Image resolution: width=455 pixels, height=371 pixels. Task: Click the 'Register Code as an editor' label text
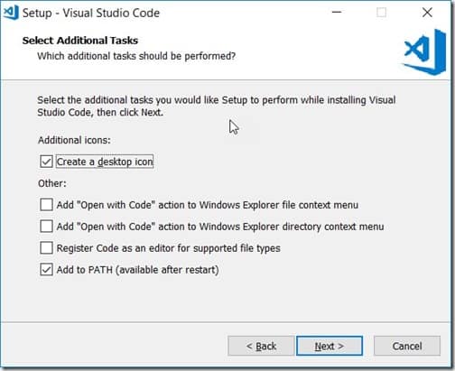(169, 248)
